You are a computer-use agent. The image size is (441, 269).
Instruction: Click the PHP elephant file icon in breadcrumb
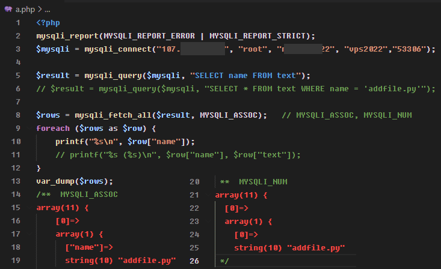[8, 9]
